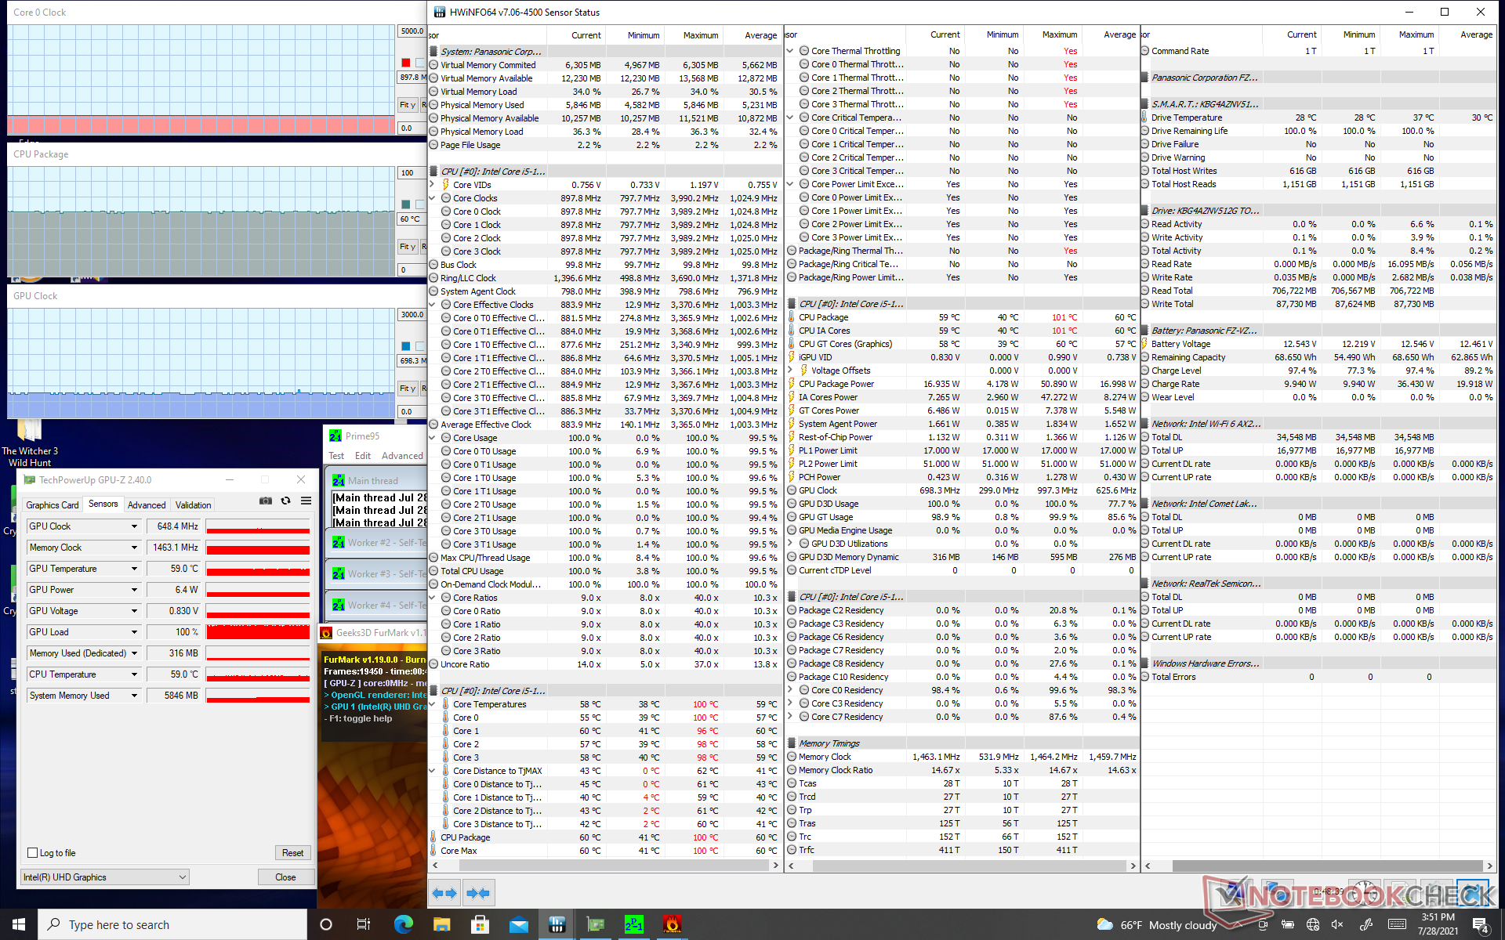
Task: Click HWiNFO taskbar icon
Action: [557, 924]
